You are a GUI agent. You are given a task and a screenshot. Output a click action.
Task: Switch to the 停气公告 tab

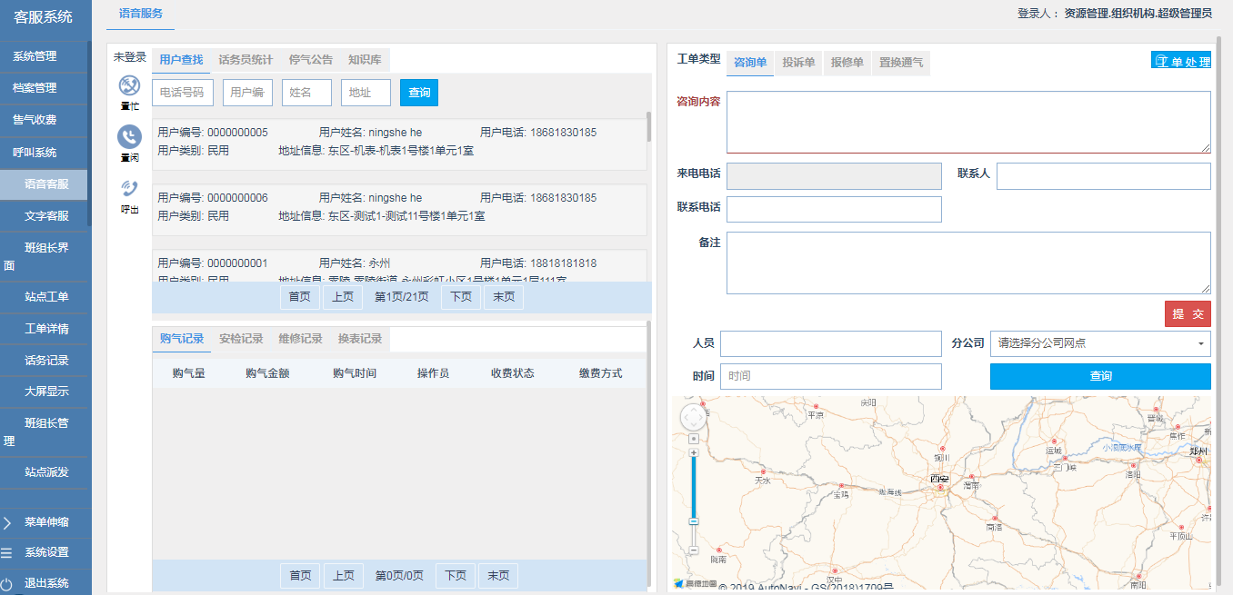click(x=311, y=60)
